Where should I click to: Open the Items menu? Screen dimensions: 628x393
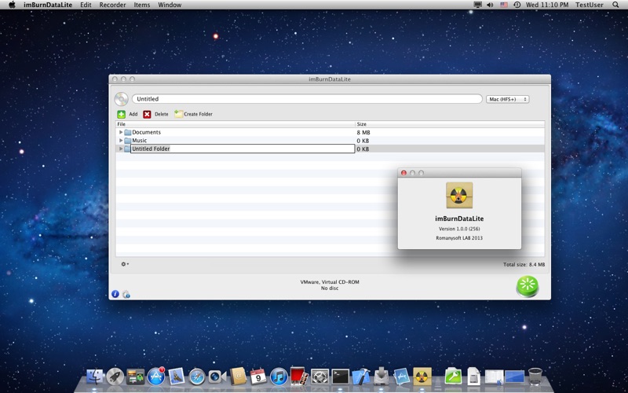[142, 5]
